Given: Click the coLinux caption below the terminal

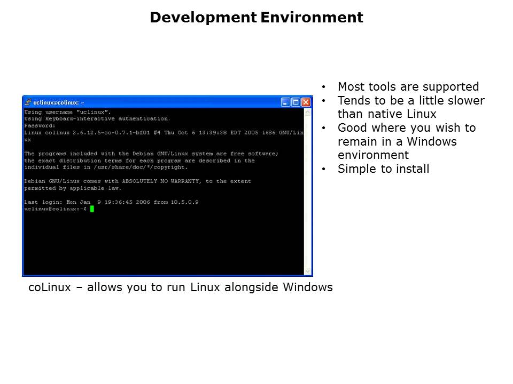Looking at the screenshot, I should [181, 287].
